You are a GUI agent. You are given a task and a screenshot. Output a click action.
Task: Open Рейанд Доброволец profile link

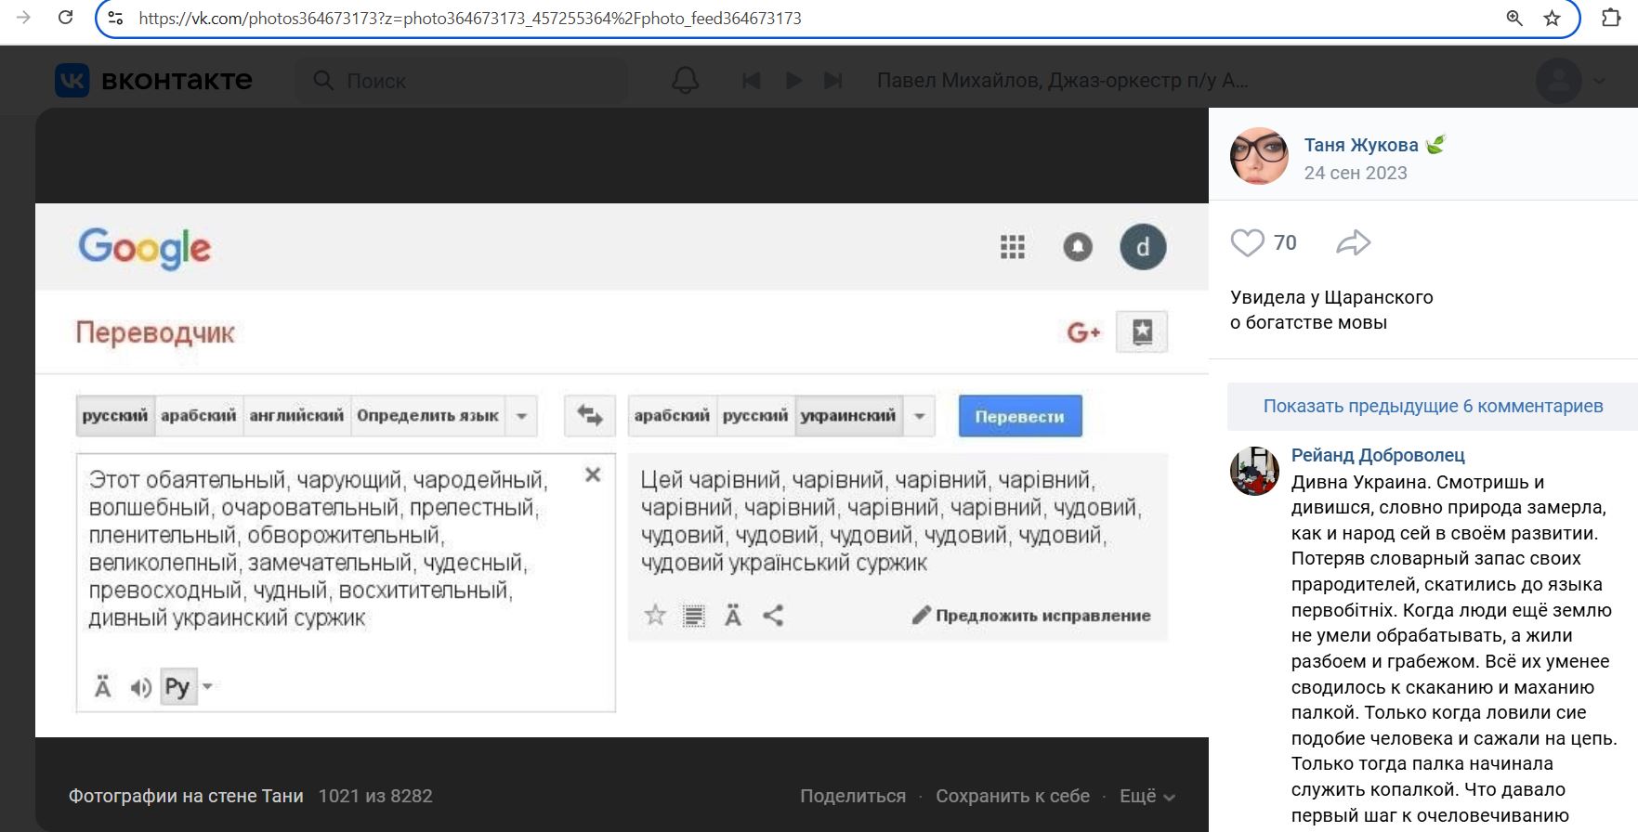tap(1378, 455)
